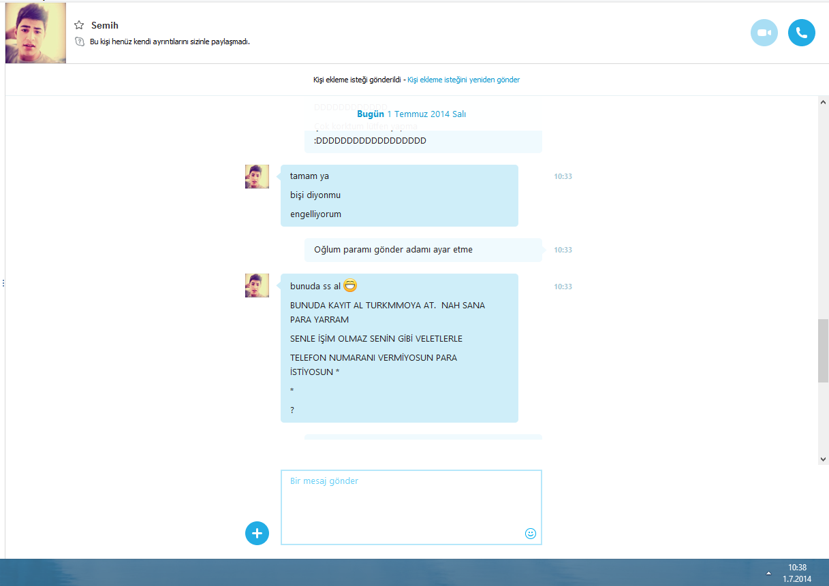Screen dimensions: 829x586
Task: Click the 10:33 timestamp beside 'Oğlum paramı gönder'
Action: point(563,250)
